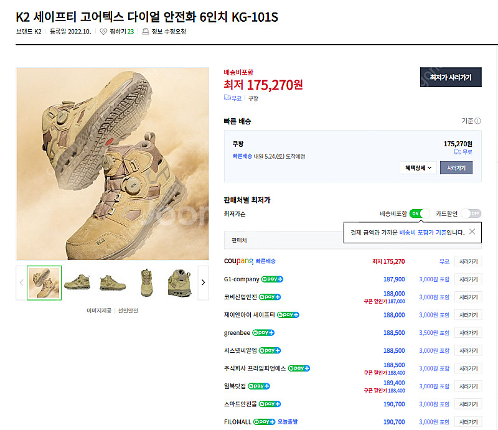Click the 빠른배송 label in 쿠팡 box

(x=242, y=156)
